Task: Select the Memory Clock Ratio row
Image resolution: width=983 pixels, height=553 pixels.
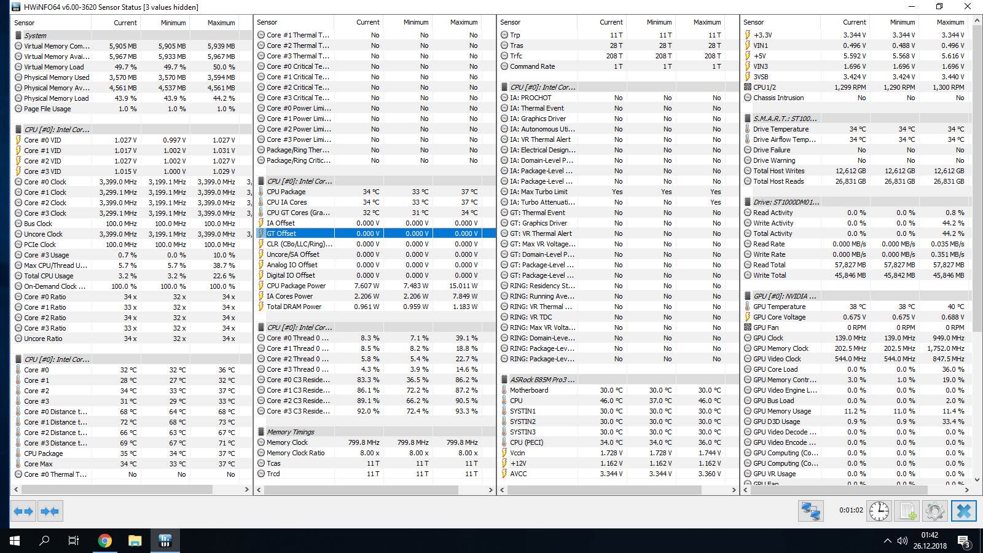Action: coord(375,453)
